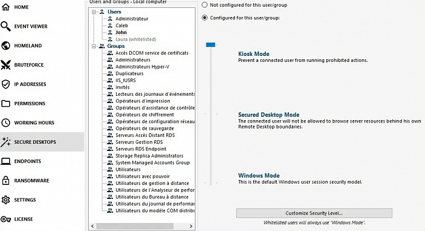Screen dimensions: 425x231
Task: Click tree horizontal scrollbar left arrow
Action: click(92, 226)
